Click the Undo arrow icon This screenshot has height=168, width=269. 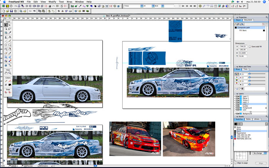[34, 11]
